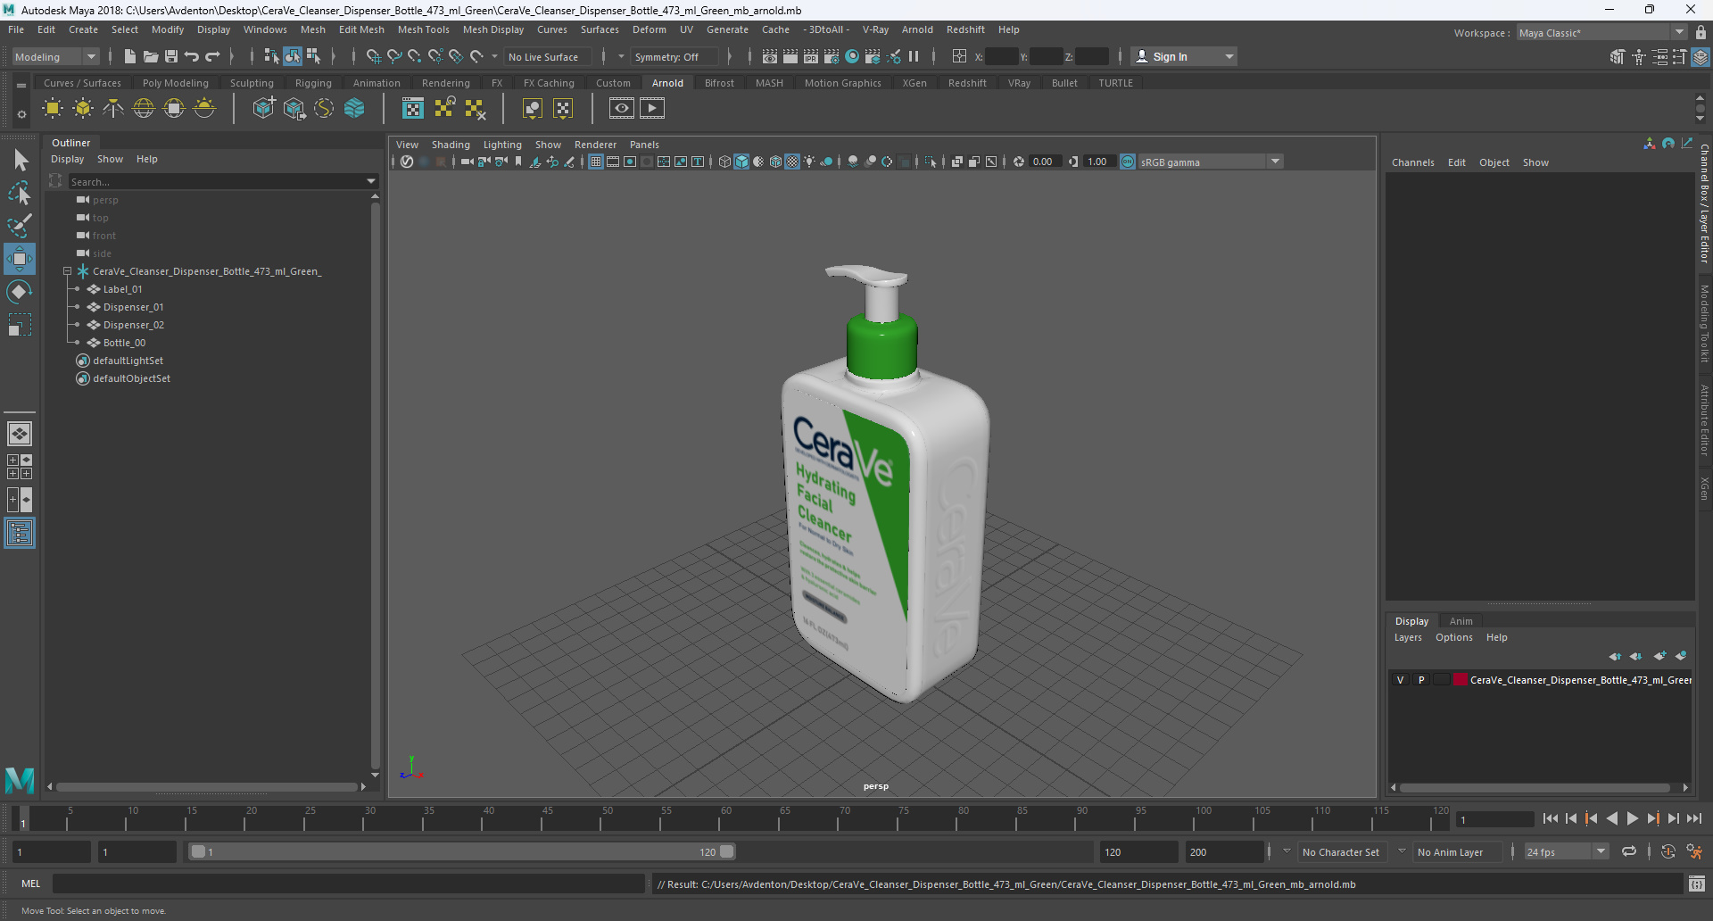The height and width of the screenshot is (921, 1713).
Task: Start Arnold render play icon
Action: pos(652,109)
